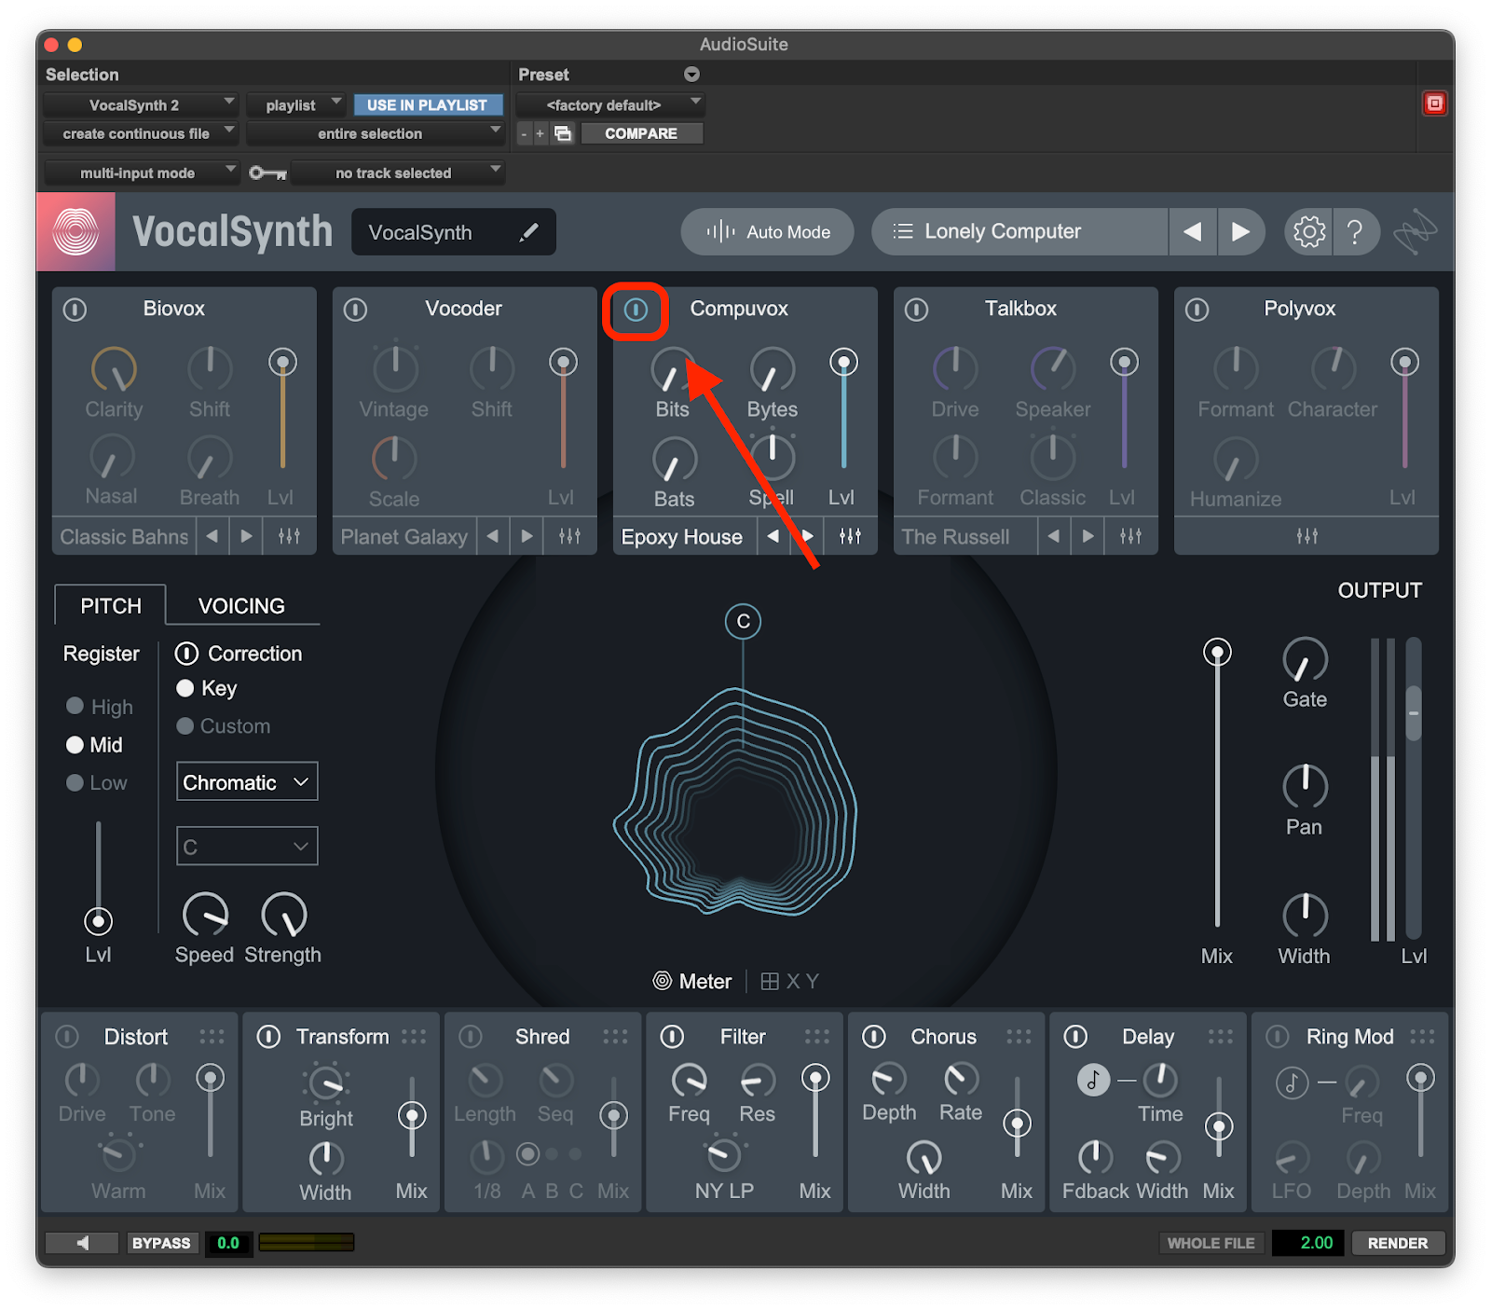Expand the Chromatic scale dropdown

[247, 782]
